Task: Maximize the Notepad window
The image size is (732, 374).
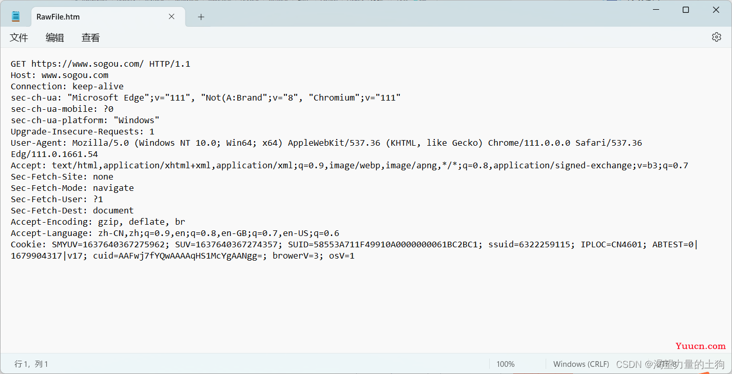Action: pyautogui.click(x=686, y=10)
